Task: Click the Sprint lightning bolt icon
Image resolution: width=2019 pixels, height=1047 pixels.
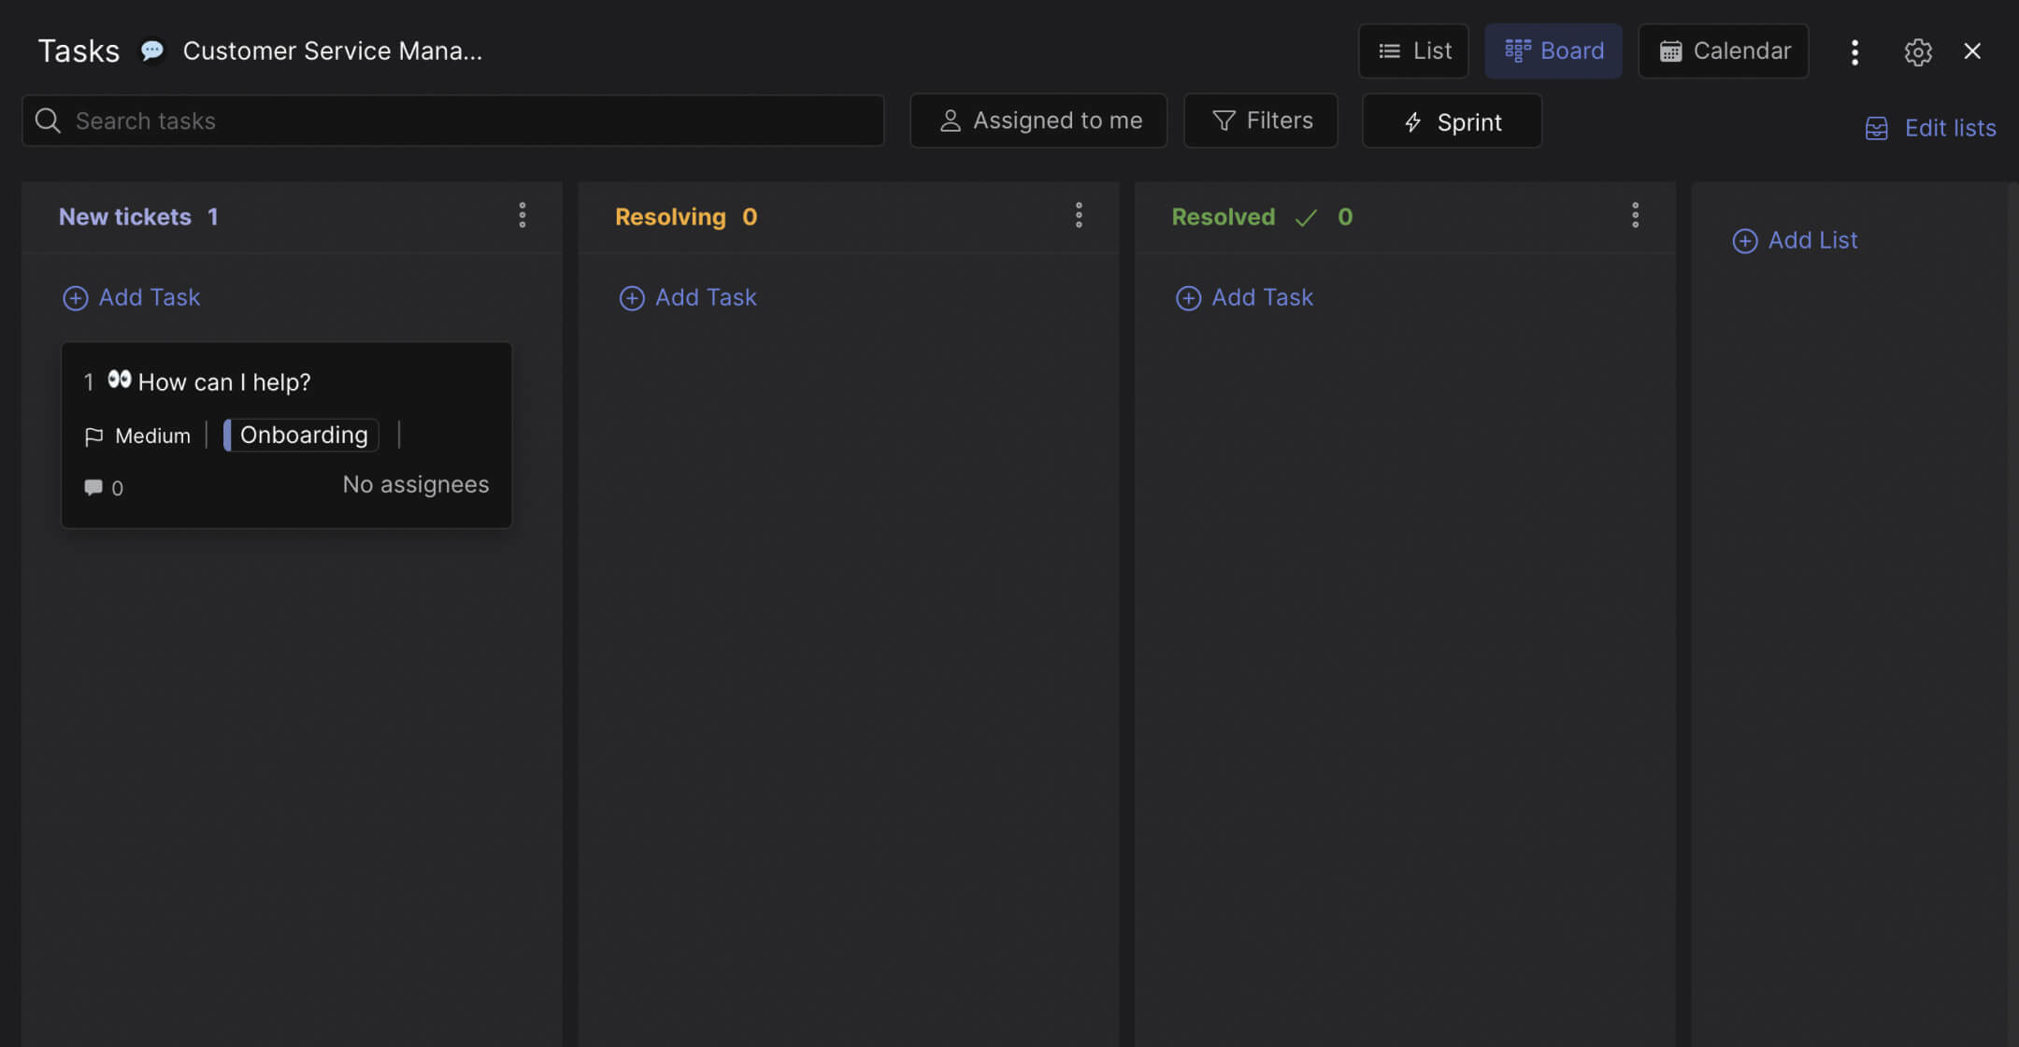Action: pos(1411,122)
